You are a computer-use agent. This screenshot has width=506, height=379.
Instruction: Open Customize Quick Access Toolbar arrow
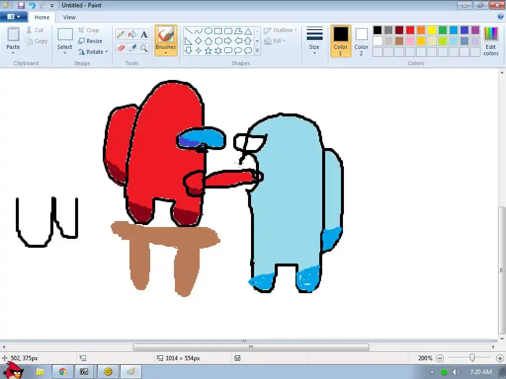52,5
